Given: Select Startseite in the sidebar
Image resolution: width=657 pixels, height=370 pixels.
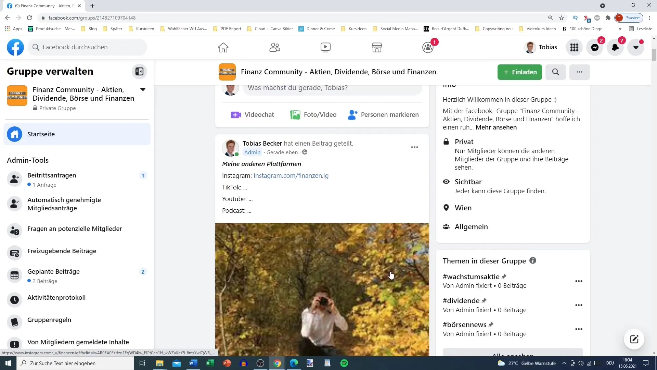Looking at the screenshot, I should pos(77,134).
